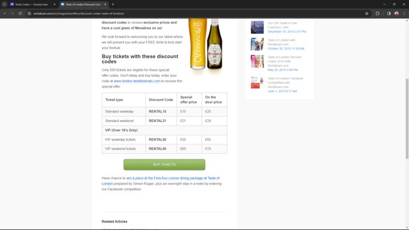Screen dimensions: 409x230
Task: Click the browser forward arrow
Action: tap(12, 13)
